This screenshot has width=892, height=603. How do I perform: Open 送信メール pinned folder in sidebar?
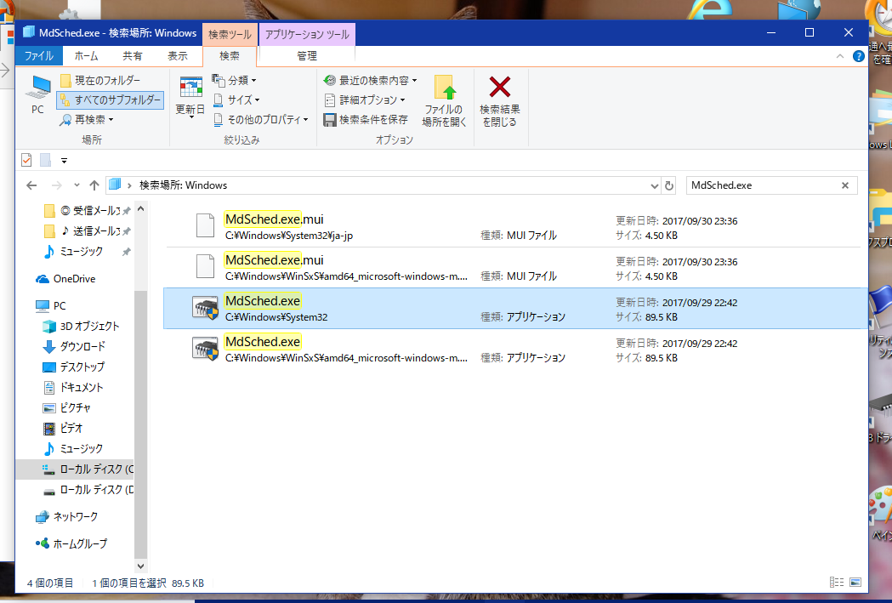pos(87,231)
